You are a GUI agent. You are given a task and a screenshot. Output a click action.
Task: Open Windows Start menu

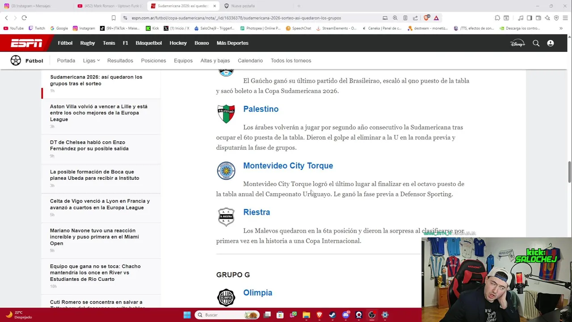(x=187, y=315)
